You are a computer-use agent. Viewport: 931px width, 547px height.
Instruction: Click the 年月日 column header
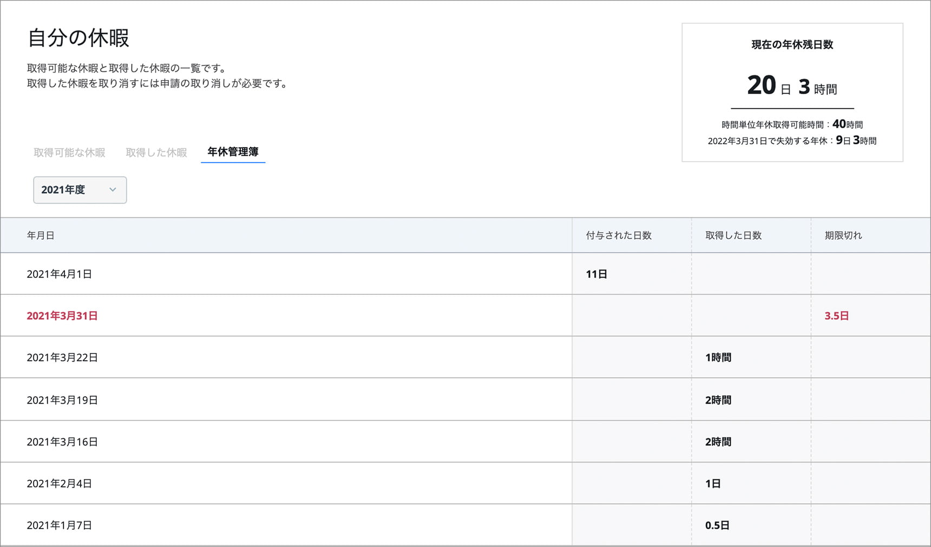[x=41, y=235]
